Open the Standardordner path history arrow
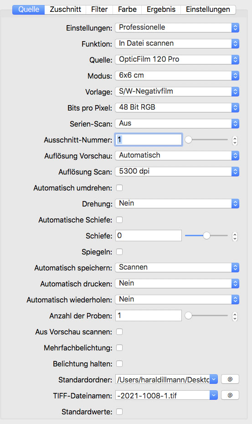Image resolution: width=252 pixels, height=424 pixels. click(x=214, y=379)
